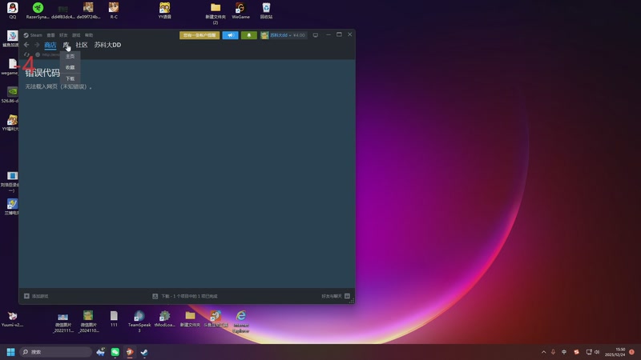Switch Steam to Big Picture mode icon

(x=315, y=35)
